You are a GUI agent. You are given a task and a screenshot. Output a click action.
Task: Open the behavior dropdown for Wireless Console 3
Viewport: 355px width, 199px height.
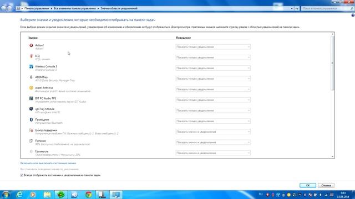213,68
